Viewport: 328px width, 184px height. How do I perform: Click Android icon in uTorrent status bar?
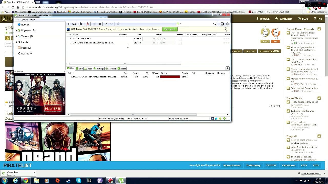pos(220,119)
